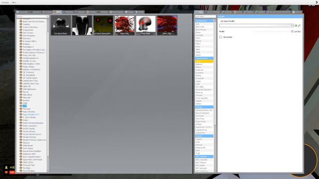Open the NPCs menu in top bar

[14, 2]
